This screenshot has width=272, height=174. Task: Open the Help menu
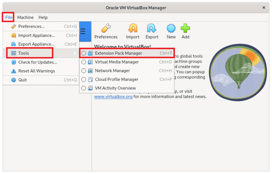click(43, 17)
